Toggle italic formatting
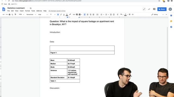 61,15
